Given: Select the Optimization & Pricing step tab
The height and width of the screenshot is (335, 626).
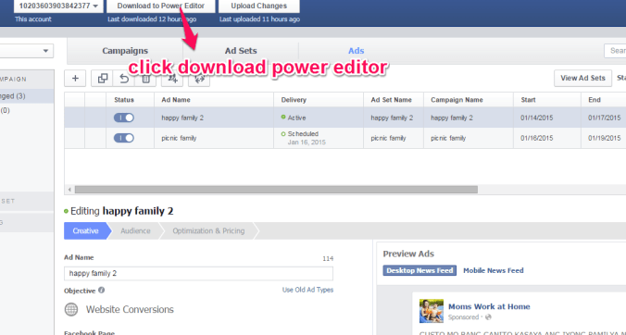Looking at the screenshot, I should (x=208, y=231).
